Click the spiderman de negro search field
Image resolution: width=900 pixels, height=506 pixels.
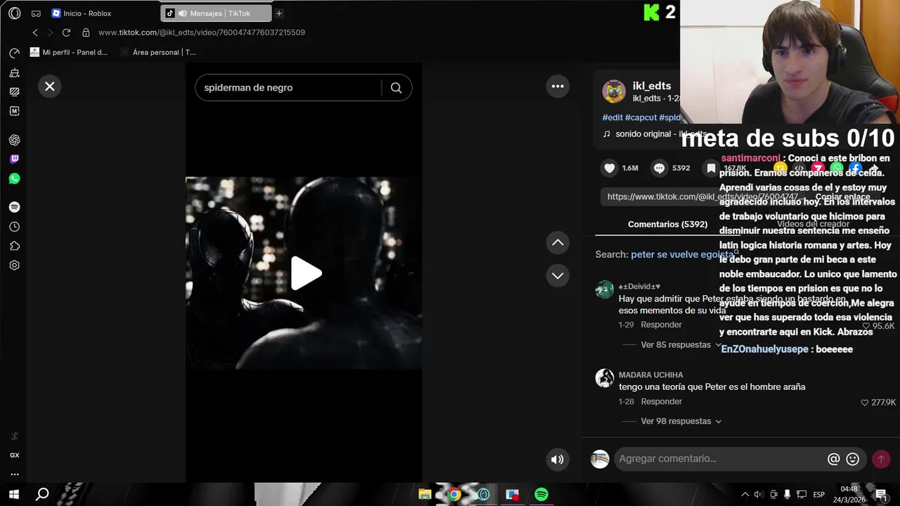pyautogui.click(x=288, y=88)
